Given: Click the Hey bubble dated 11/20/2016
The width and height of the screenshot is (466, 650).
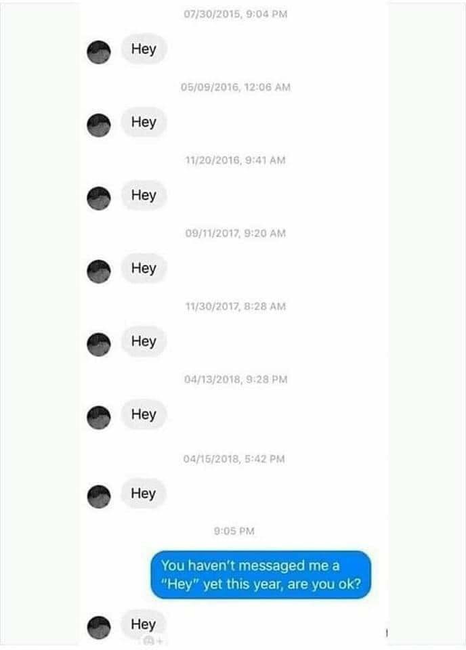Looking at the screenshot, I should point(144,195).
